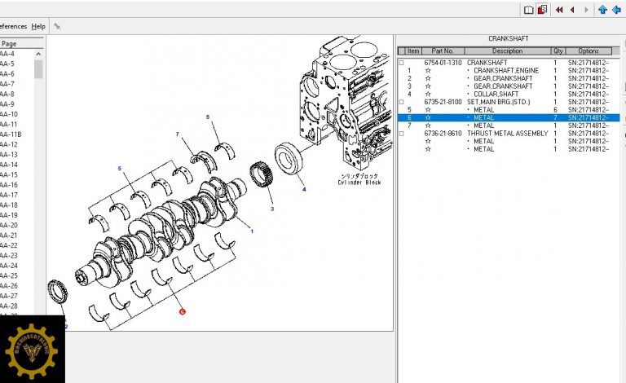Viewport: 626px width, 383px height.
Task: Select page AA-11B in the page list
Action: (x=10, y=134)
